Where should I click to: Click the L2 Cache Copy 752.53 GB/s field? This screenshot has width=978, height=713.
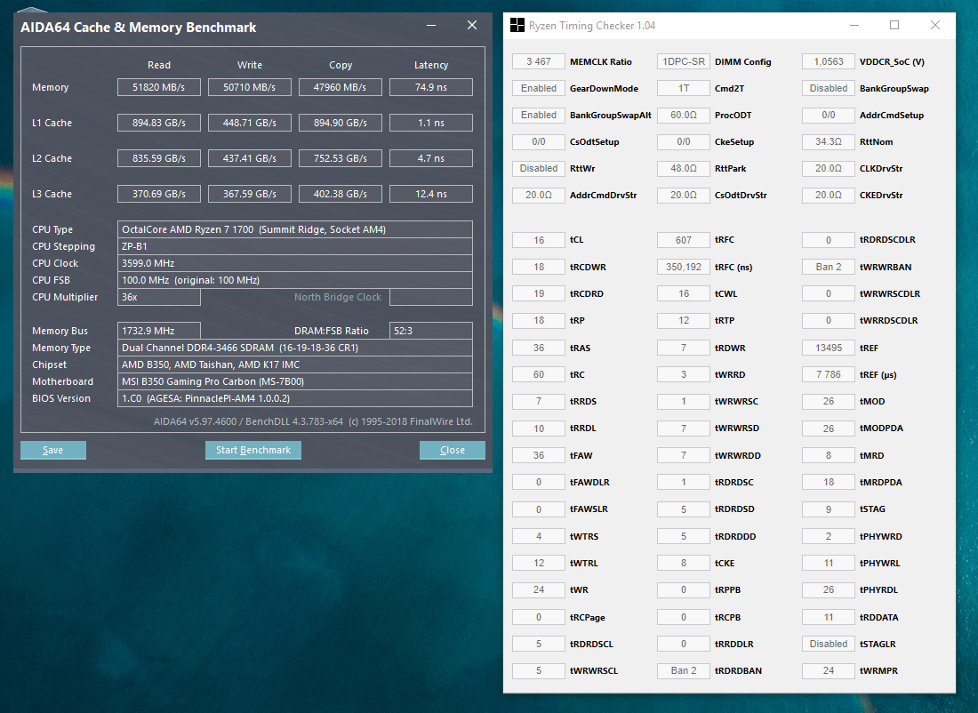340,158
